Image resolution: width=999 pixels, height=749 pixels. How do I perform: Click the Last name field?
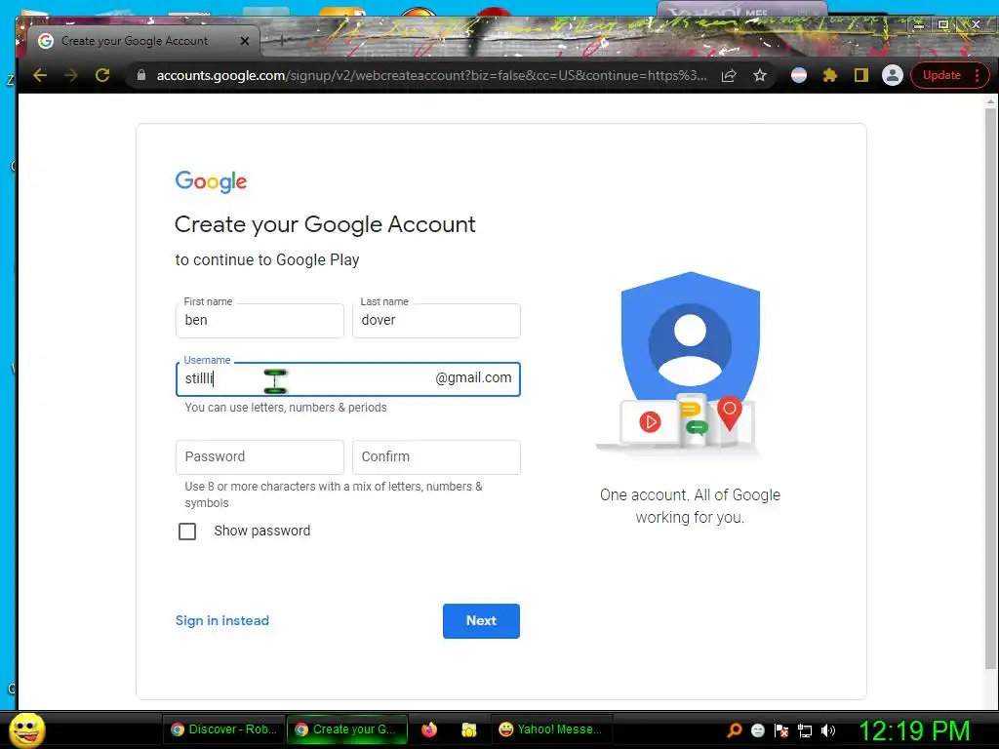[436, 320]
